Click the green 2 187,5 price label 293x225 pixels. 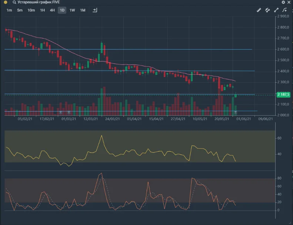[283, 95]
